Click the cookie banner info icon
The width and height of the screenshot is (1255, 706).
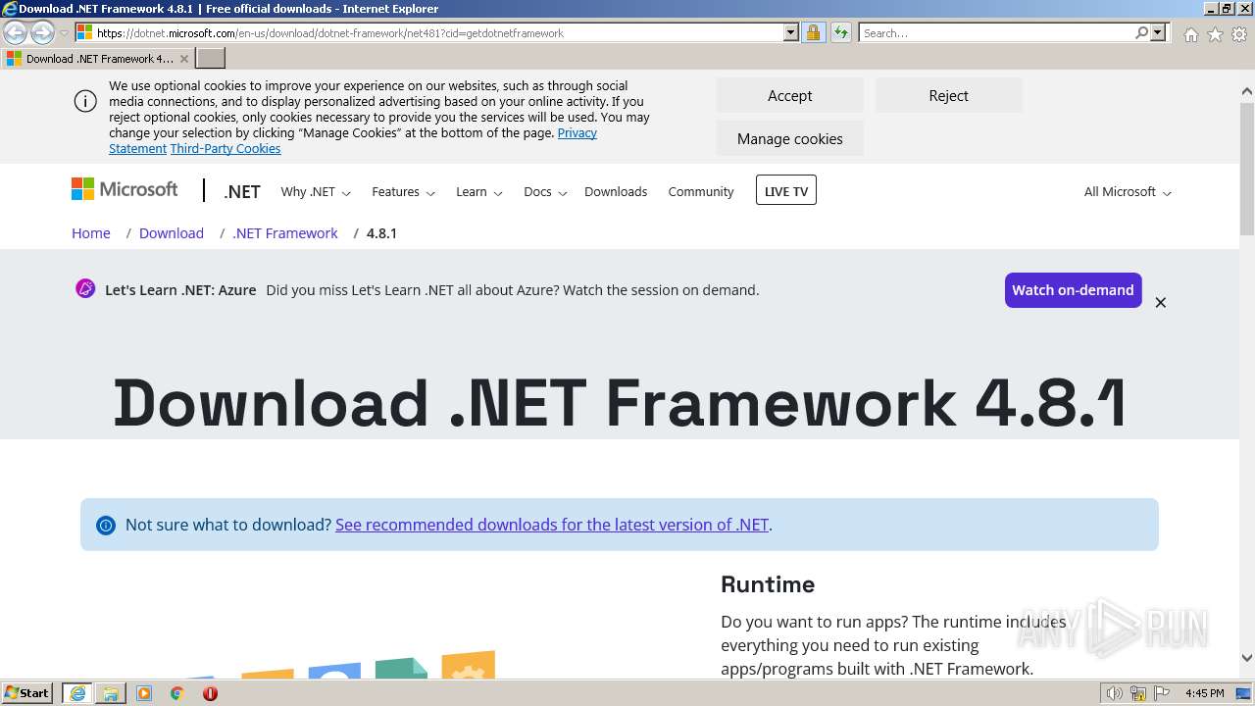click(85, 101)
